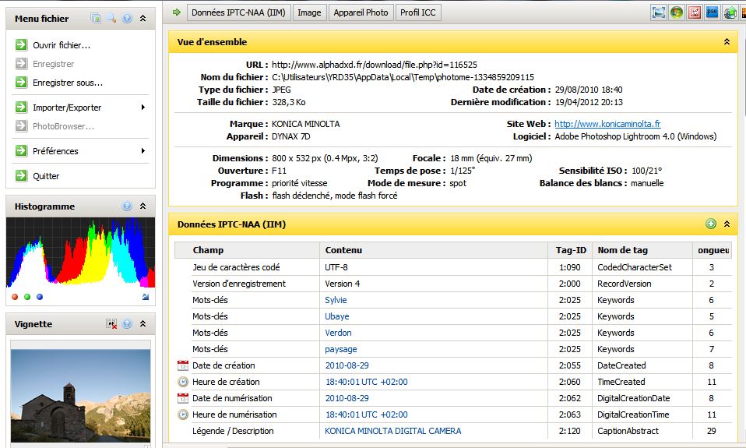746x448 pixels.
Task: Collapse the Vue d'ensemble panel
Action: [727, 42]
